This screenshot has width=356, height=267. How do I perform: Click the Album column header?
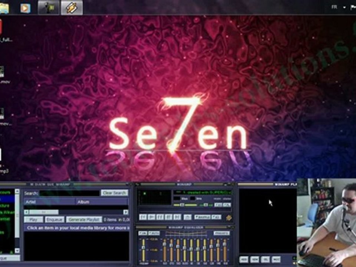point(102,202)
